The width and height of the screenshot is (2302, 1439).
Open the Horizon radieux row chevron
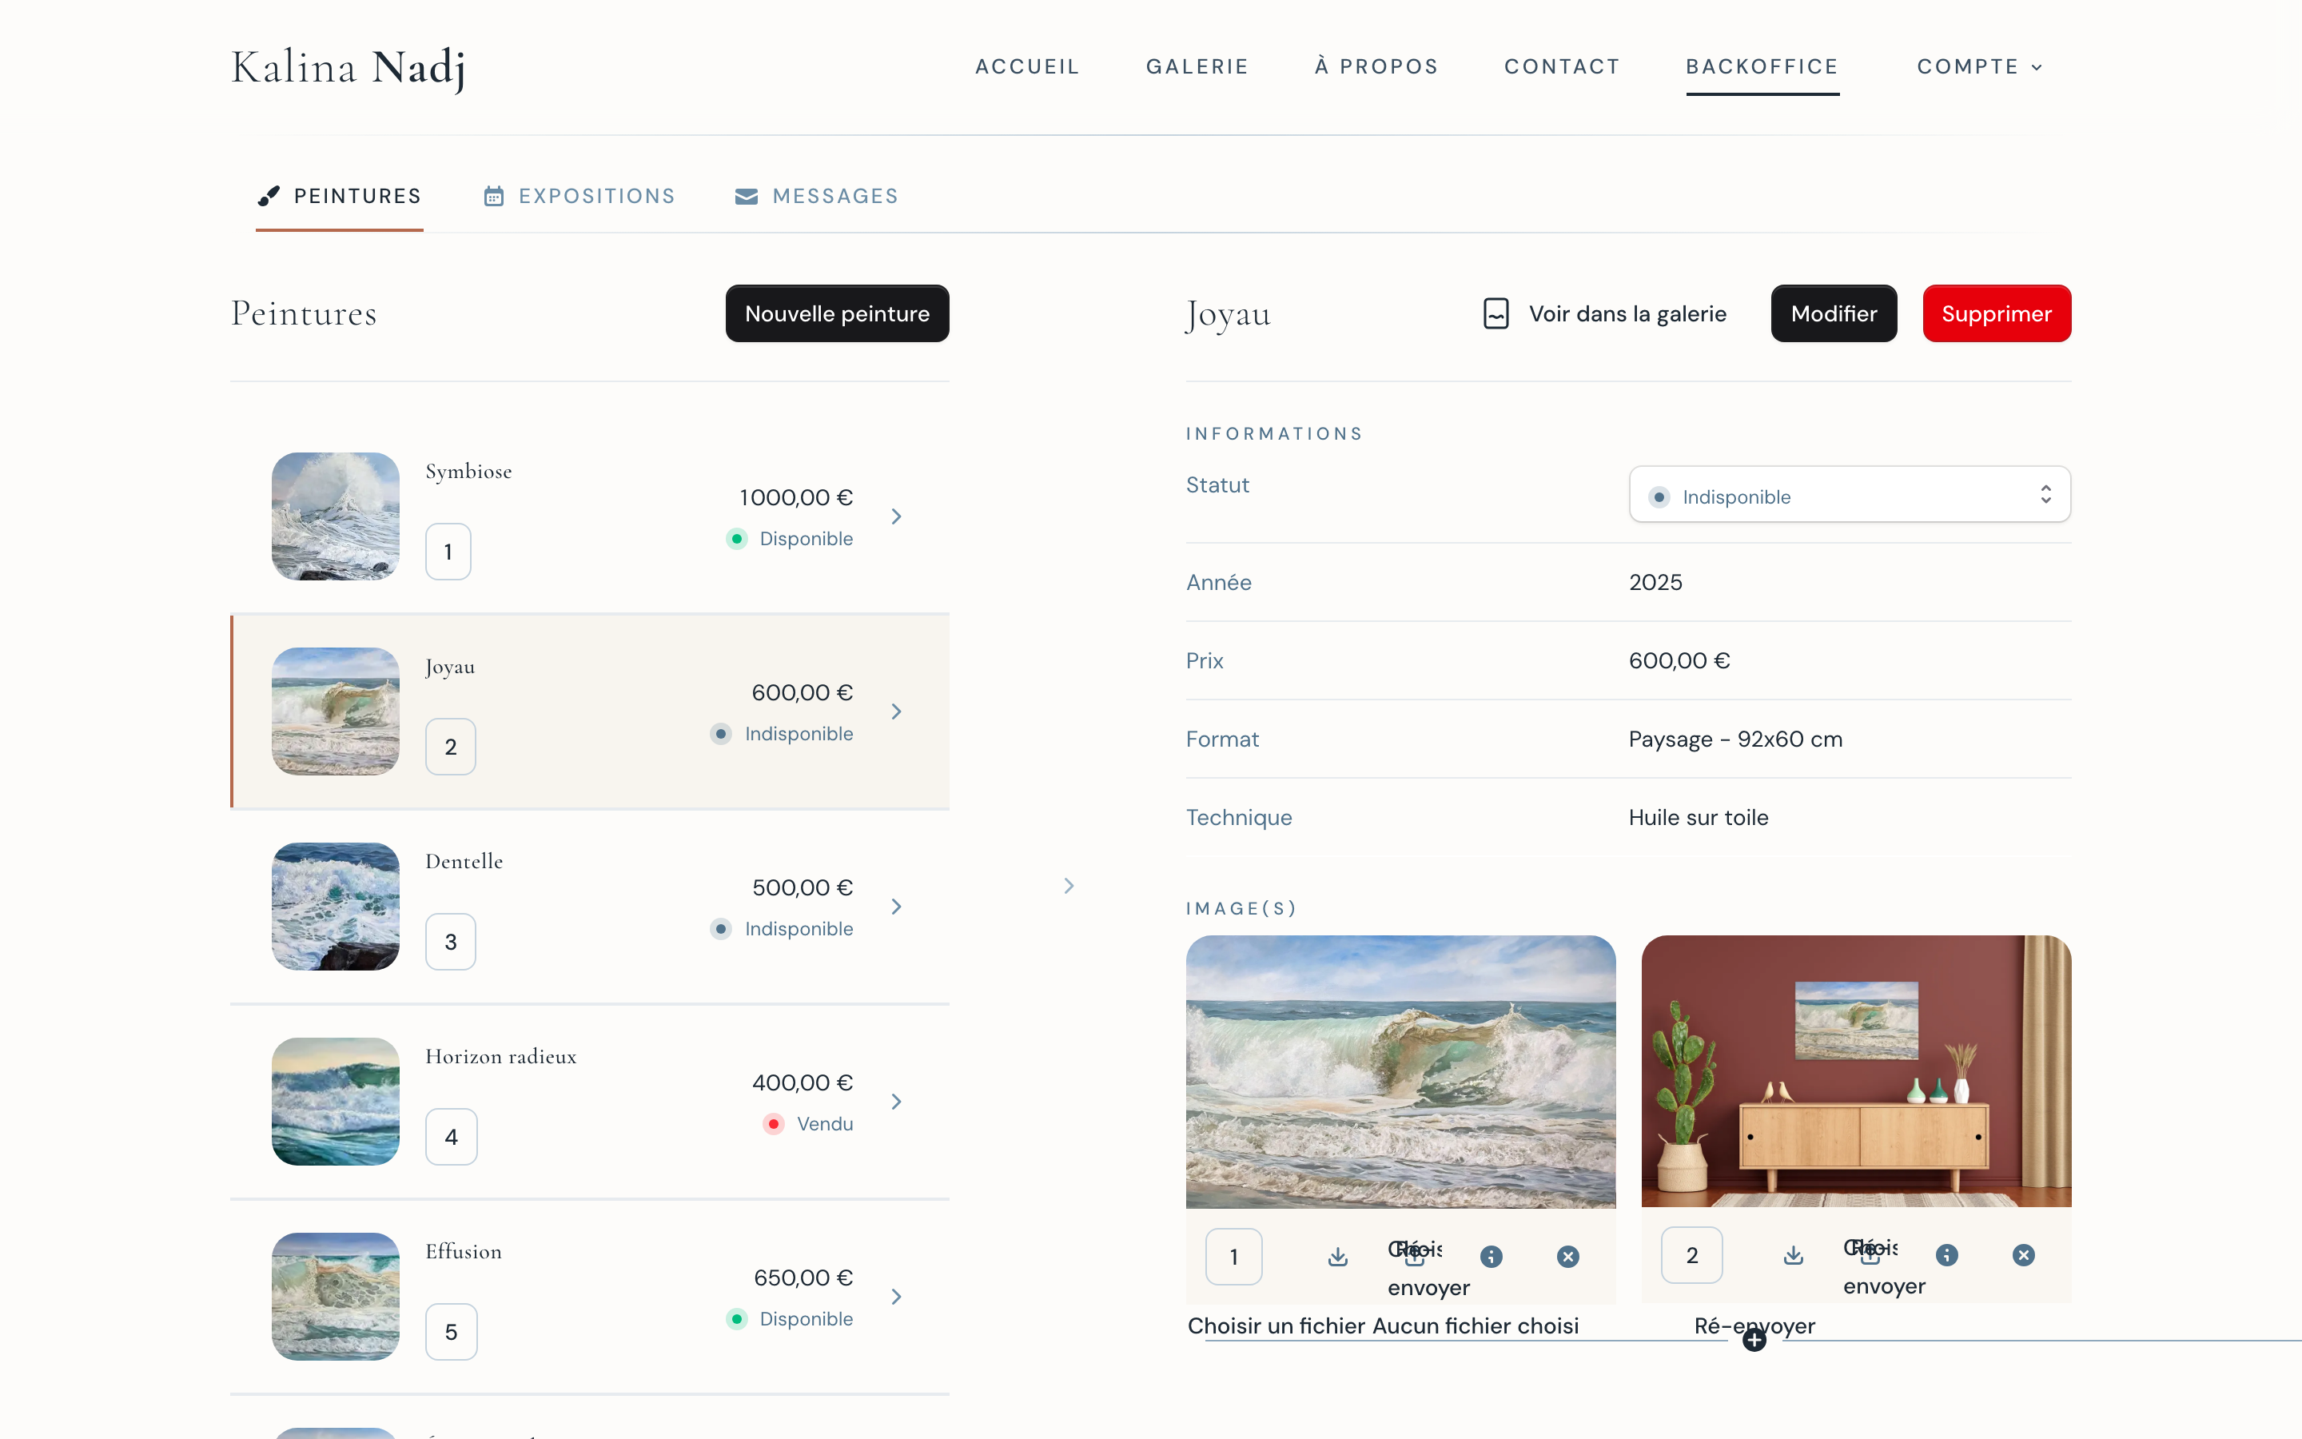[896, 1101]
